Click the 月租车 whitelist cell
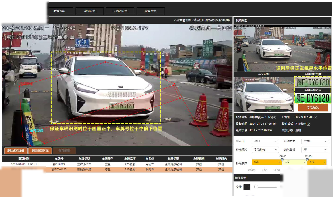 (150, 164)
